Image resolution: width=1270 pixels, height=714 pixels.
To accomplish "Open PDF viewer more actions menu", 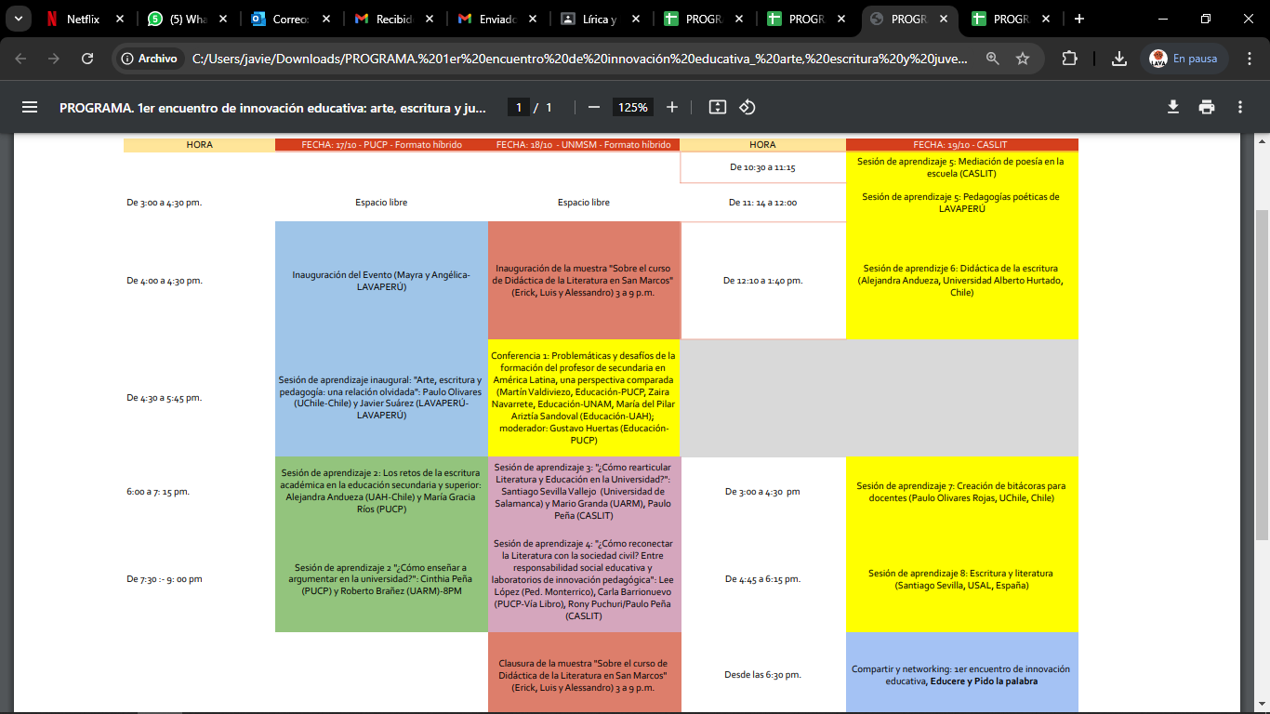I will tap(1240, 107).
